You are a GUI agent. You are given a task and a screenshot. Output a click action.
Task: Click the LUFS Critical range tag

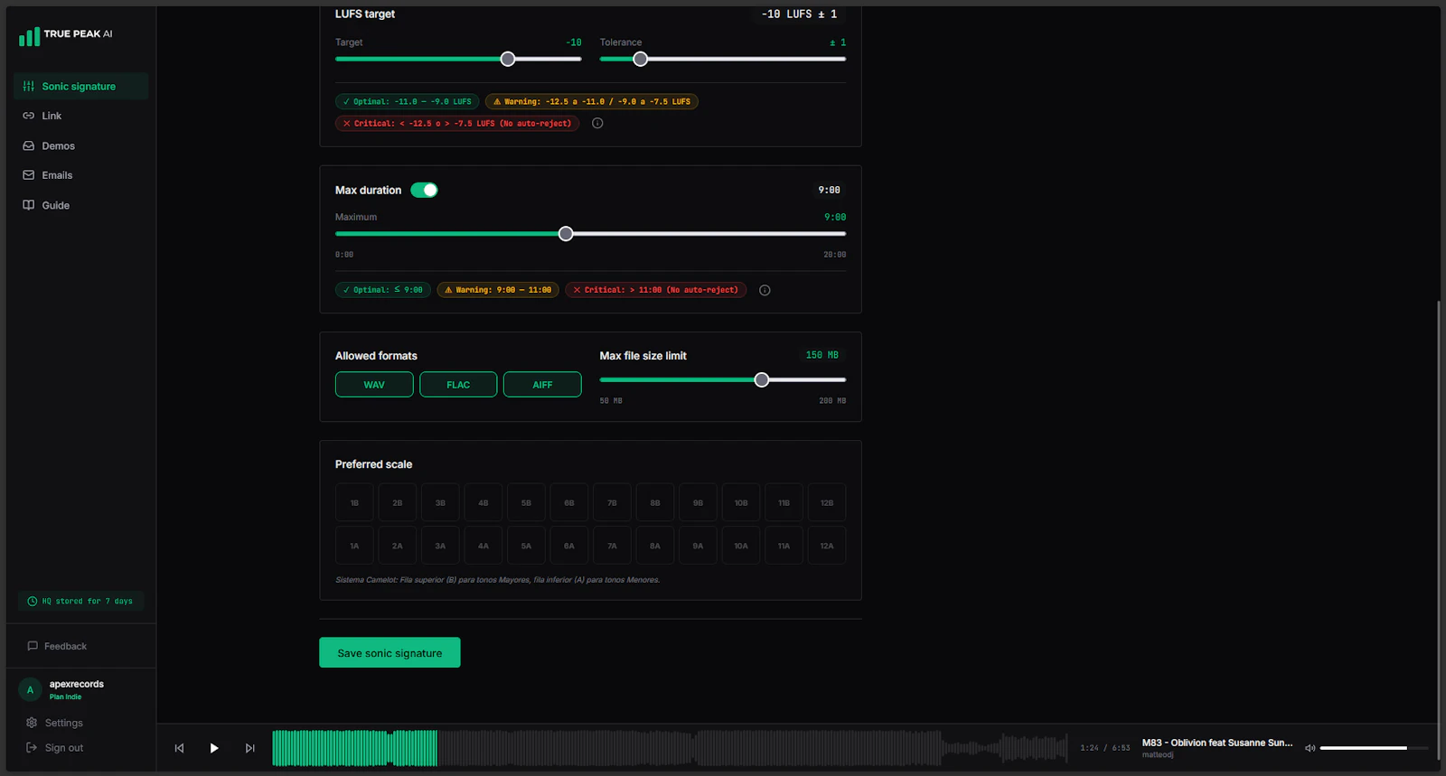[x=457, y=123]
